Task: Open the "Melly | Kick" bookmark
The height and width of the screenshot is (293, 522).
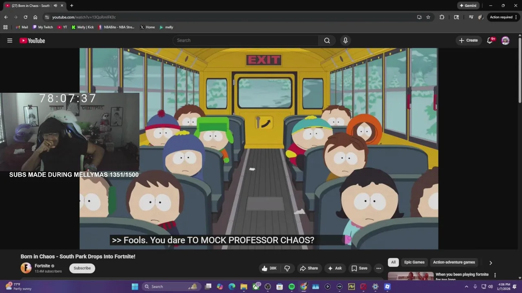Action: [x=83, y=27]
